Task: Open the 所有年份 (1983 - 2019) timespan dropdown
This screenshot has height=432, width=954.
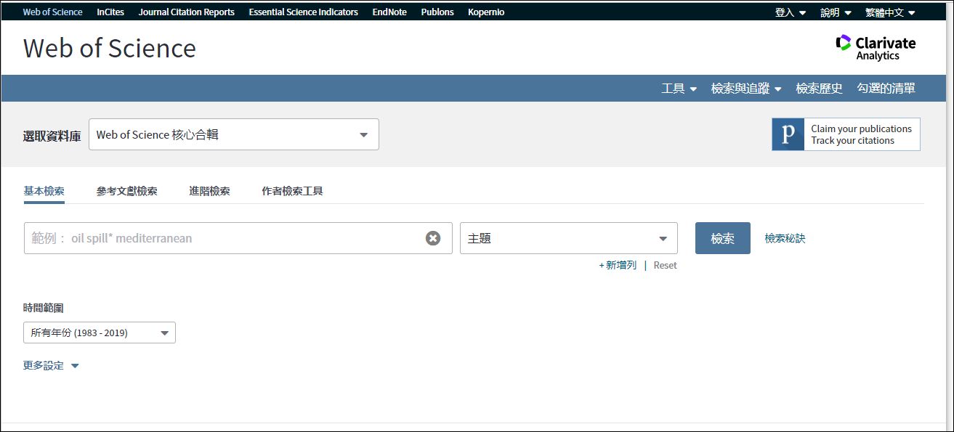Action: [x=100, y=333]
